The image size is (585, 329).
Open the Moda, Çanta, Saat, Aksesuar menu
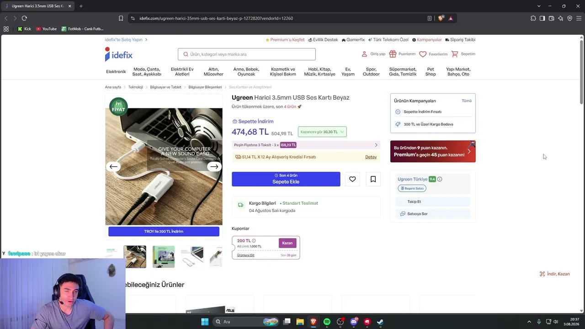coord(147,72)
